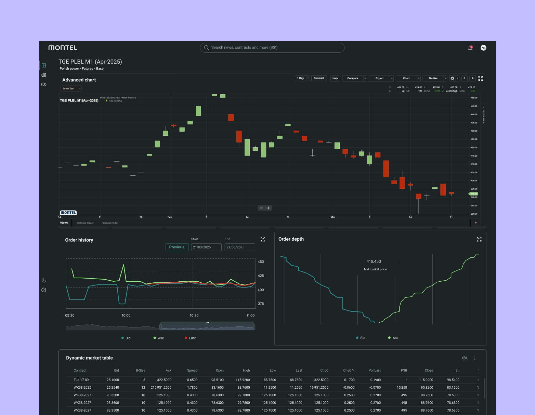Image resolution: width=535 pixels, height=415 pixels.
Task: Expand the Order depth panel fullscreen
Action: [479, 239]
